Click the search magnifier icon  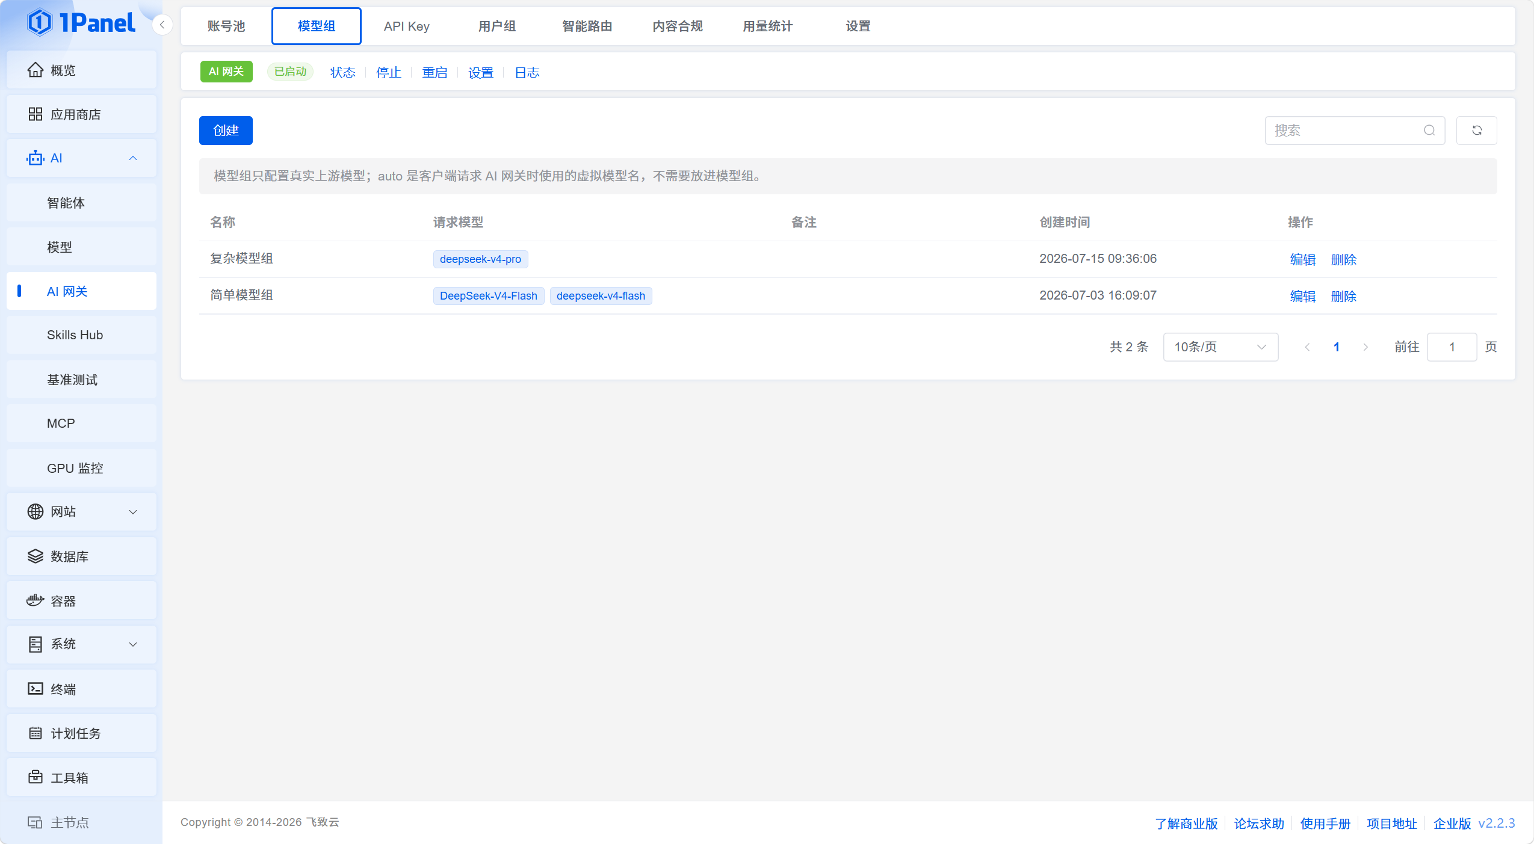click(x=1429, y=131)
